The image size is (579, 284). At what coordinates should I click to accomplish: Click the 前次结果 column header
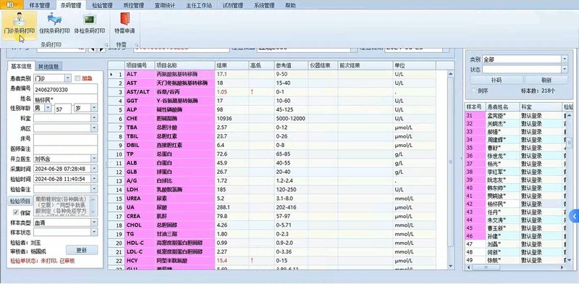pyautogui.click(x=365, y=65)
